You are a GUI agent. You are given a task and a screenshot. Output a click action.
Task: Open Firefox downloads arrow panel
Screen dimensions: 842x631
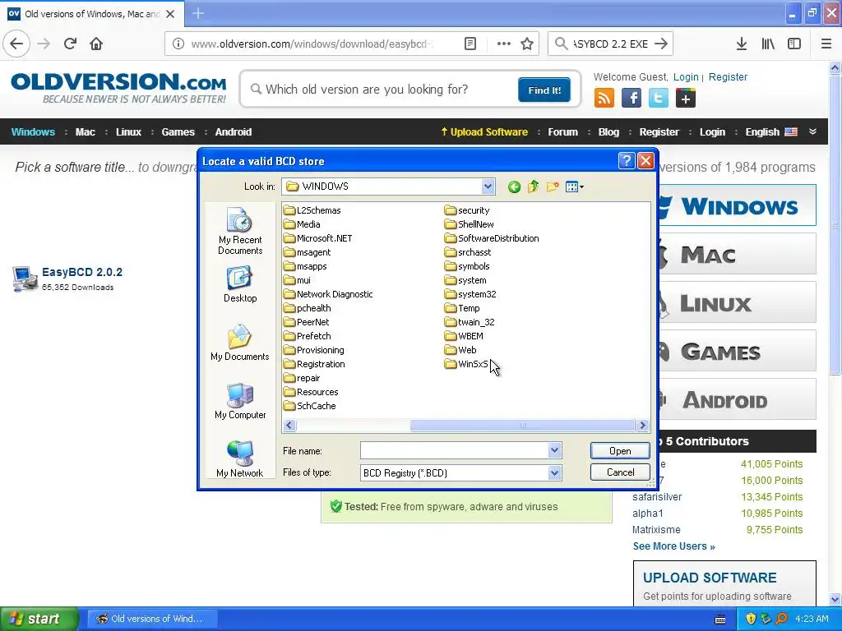[741, 44]
